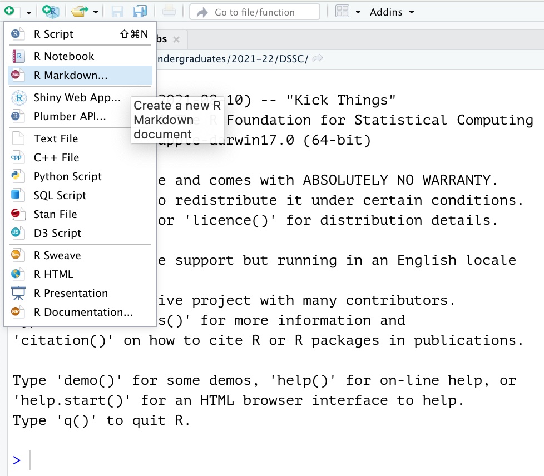The height and width of the screenshot is (476, 544).
Task: Select R Markdown... from the menu
Action: 71,75
